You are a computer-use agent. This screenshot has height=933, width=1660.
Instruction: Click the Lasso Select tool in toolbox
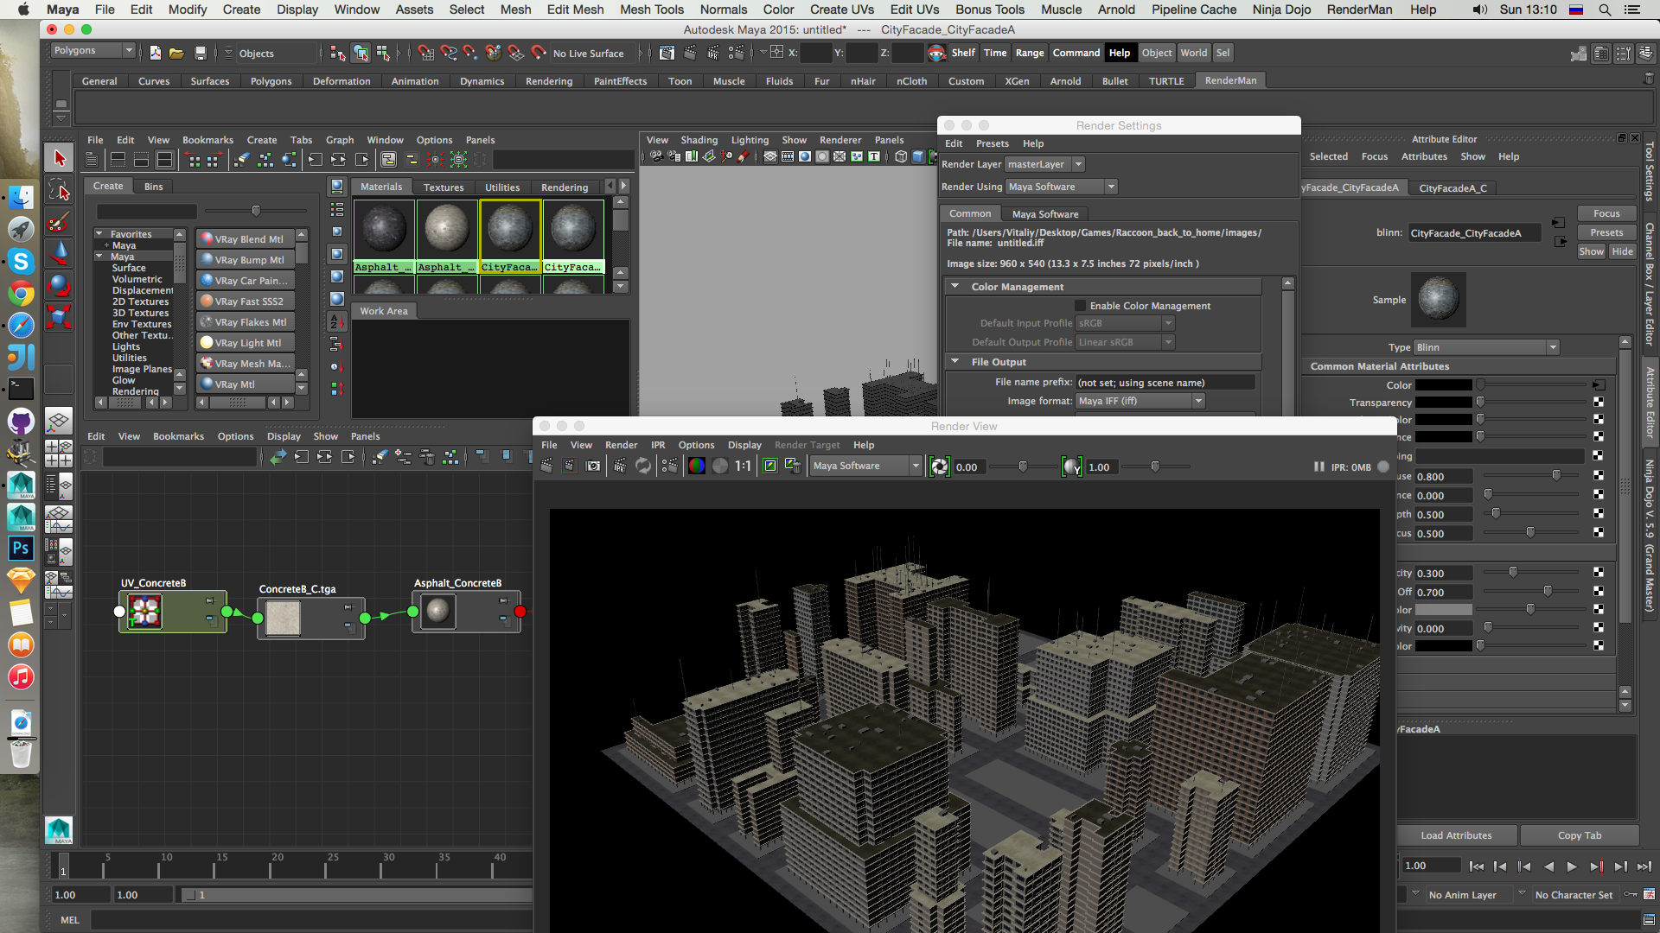click(59, 191)
